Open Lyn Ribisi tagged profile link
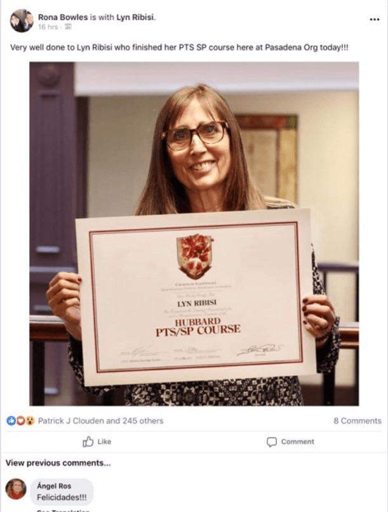Viewport: 388px width, 512px height. [x=136, y=17]
